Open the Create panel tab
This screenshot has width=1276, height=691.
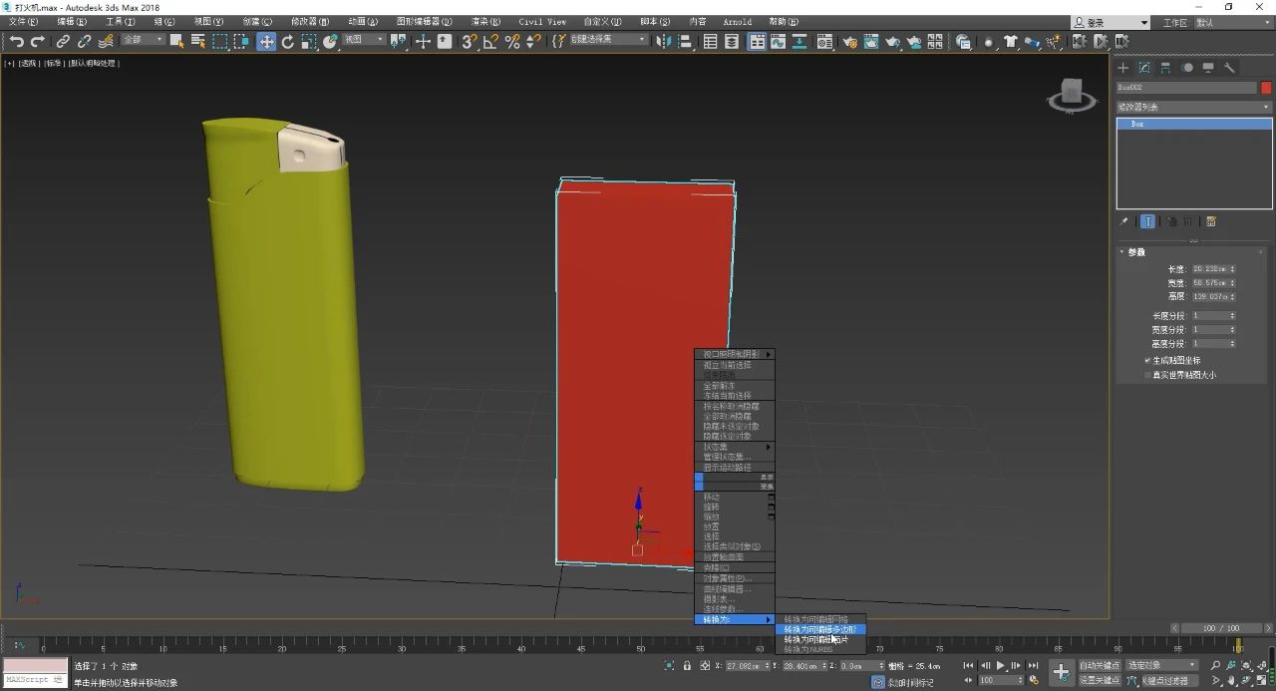coord(1123,68)
